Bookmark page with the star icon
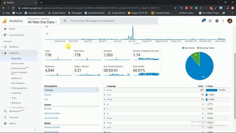The width and height of the screenshot is (236, 133). click(x=175, y=8)
